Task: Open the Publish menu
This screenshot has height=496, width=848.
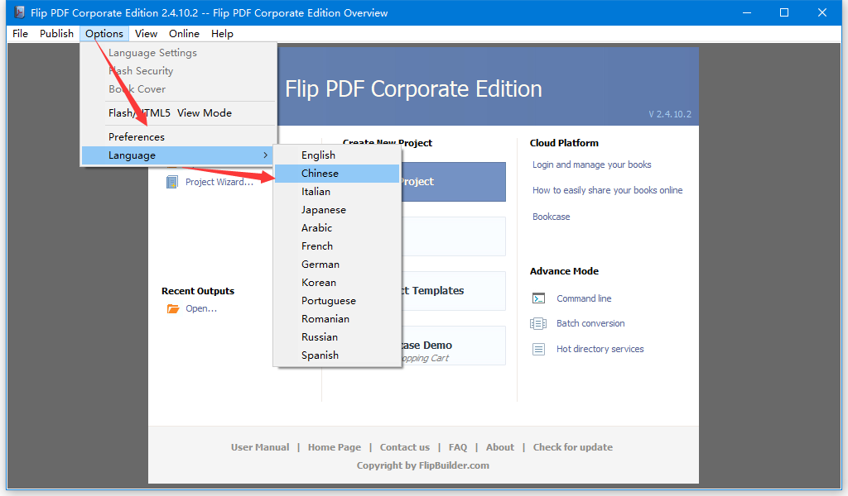Action: [56, 34]
